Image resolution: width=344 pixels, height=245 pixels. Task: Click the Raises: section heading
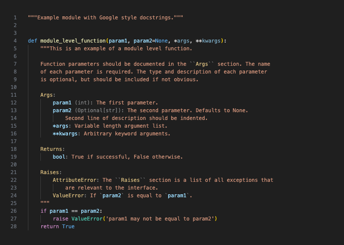point(51,172)
